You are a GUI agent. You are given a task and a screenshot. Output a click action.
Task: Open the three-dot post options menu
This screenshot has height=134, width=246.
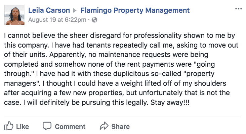238,9
